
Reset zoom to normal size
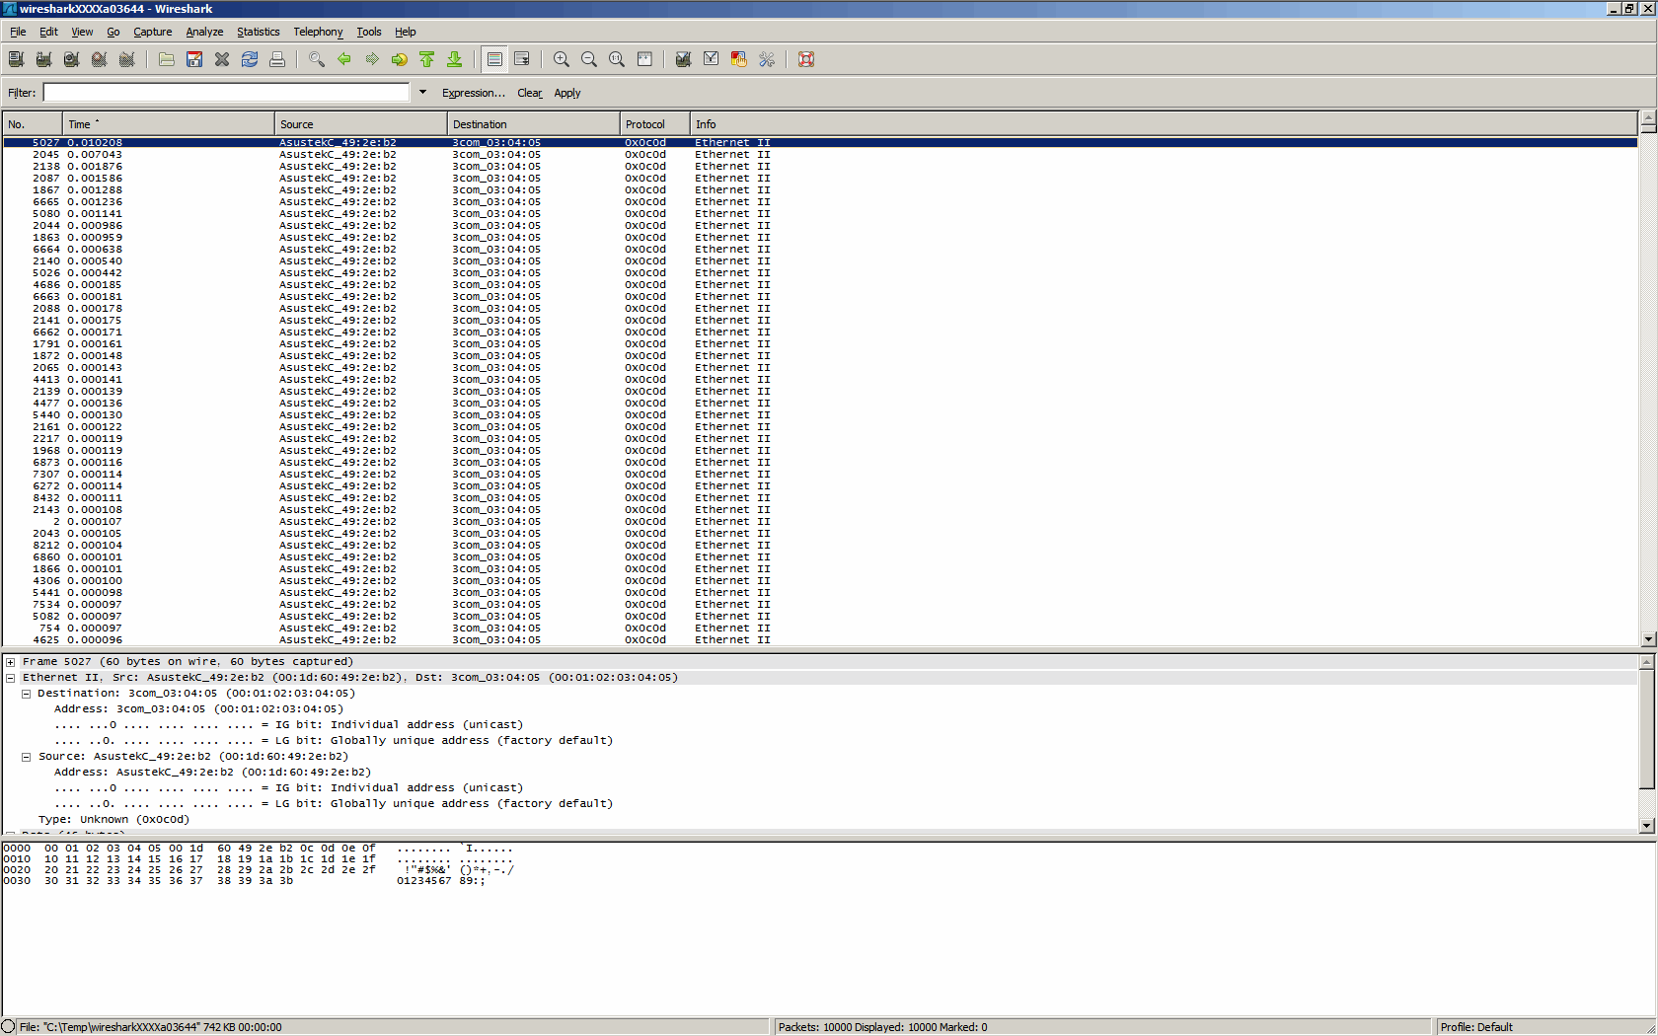point(617,59)
